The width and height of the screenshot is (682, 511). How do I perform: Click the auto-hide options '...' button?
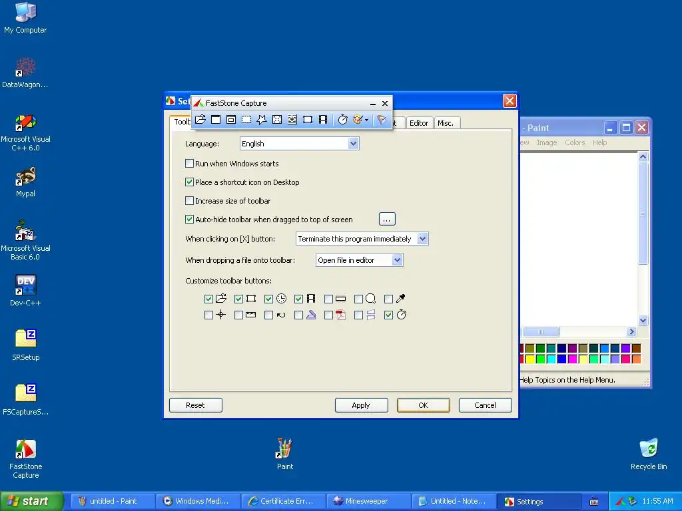(387, 220)
